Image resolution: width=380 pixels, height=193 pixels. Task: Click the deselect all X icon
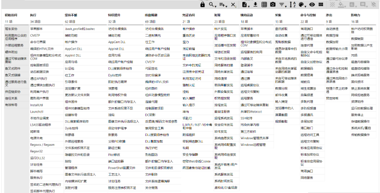(233, 4)
